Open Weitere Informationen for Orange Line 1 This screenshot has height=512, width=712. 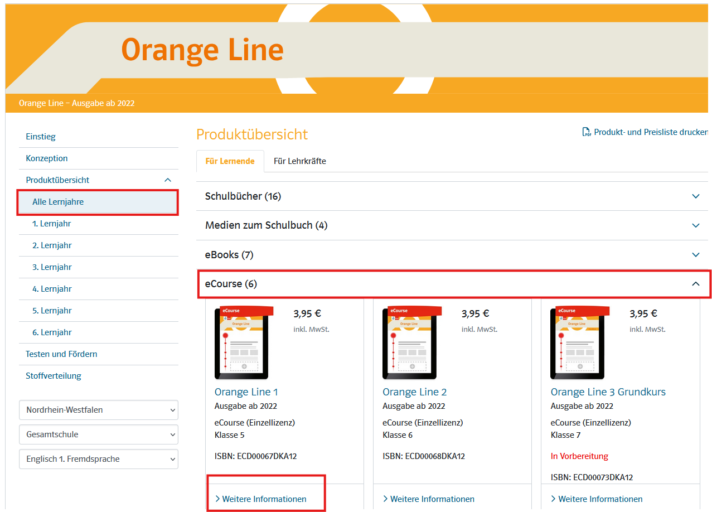264,499
